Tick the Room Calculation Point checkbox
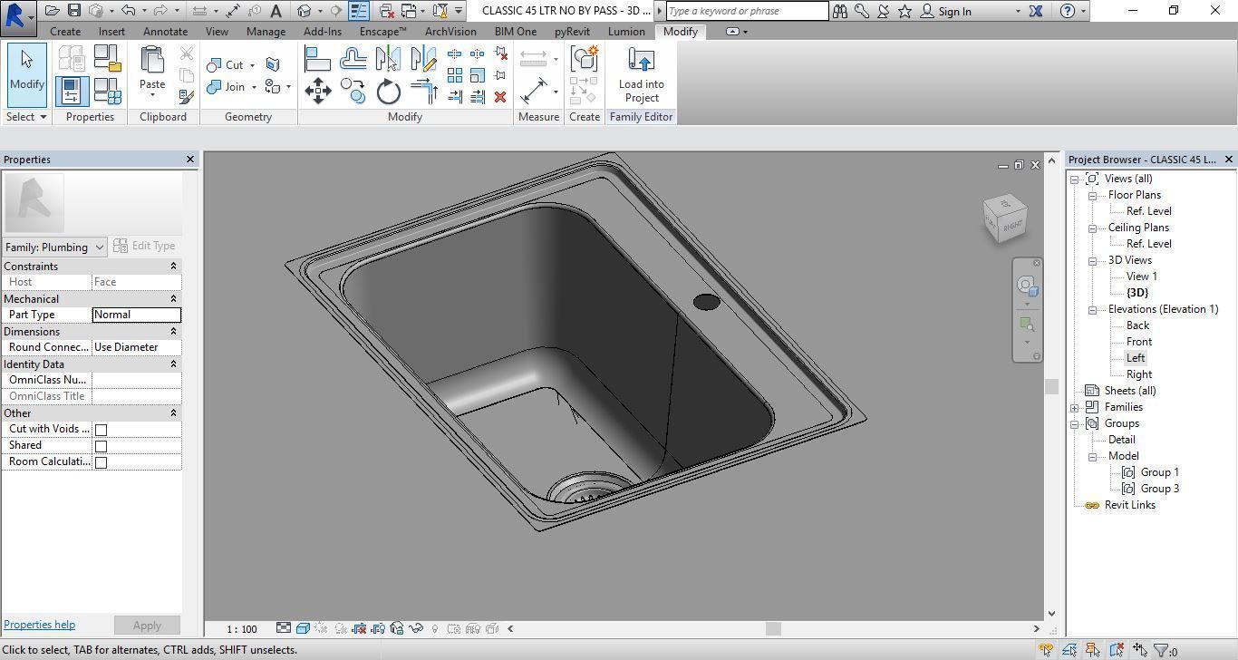The height and width of the screenshot is (660, 1238). coord(102,462)
